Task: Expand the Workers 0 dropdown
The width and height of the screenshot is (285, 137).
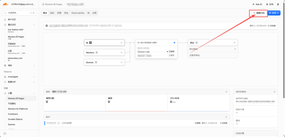Action: pyautogui.click(x=104, y=52)
